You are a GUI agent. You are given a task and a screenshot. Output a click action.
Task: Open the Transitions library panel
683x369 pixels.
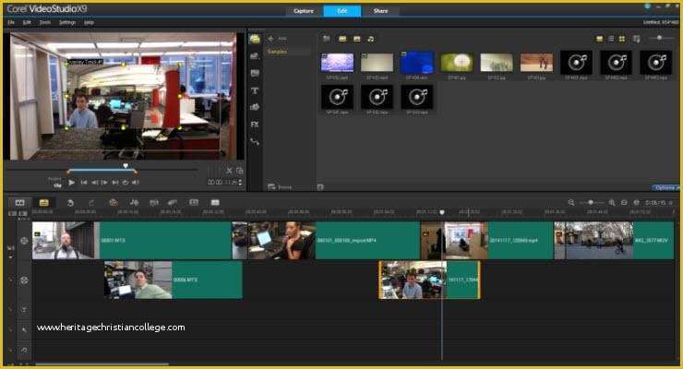(255, 73)
